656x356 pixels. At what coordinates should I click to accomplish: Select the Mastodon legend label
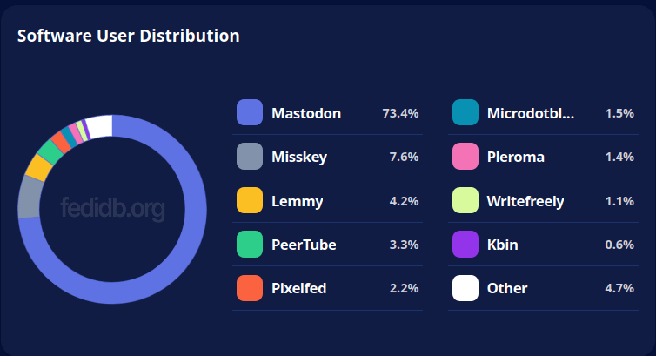305,113
